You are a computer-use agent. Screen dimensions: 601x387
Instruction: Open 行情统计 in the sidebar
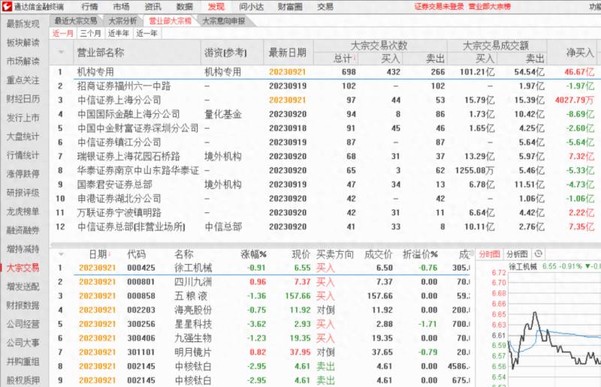[x=23, y=155]
